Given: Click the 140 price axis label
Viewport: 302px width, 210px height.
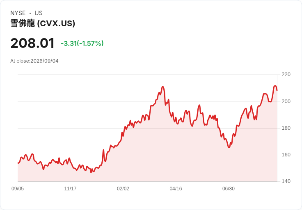Looking at the screenshot, I should pos(286,181).
